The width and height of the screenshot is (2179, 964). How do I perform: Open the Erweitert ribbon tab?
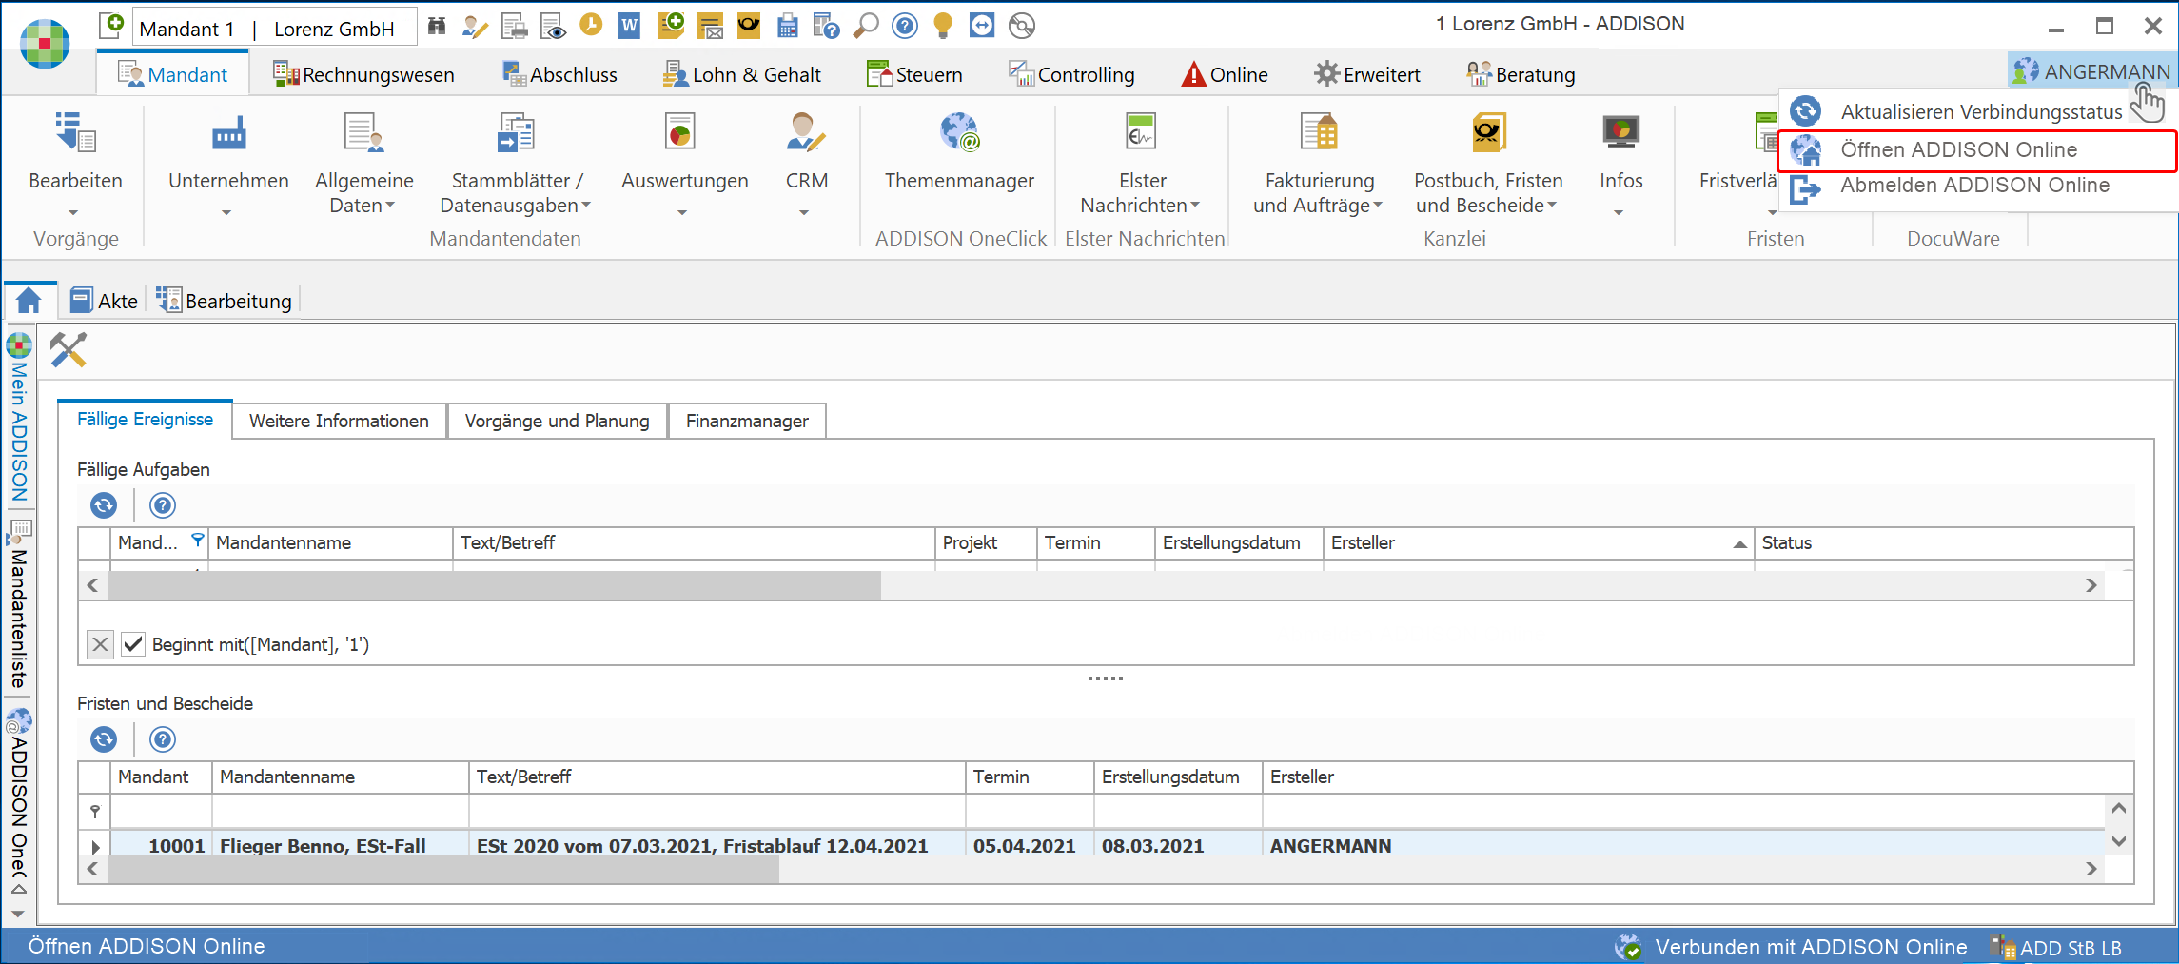tap(1367, 74)
